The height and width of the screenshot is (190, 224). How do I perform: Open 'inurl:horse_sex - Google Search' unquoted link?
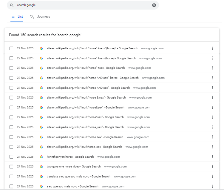84,147
